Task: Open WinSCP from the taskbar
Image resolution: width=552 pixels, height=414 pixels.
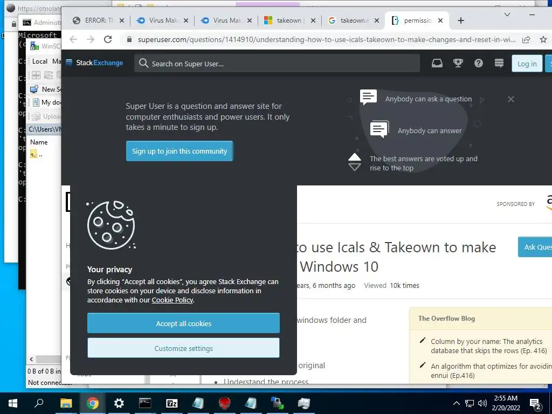Action: coord(278,403)
